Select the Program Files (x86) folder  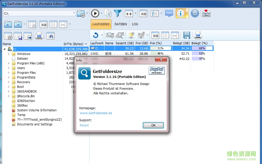pyautogui.click(x=31, y=63)
